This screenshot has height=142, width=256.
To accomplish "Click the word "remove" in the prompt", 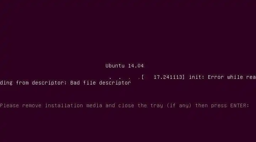I will tap(32, 106).
